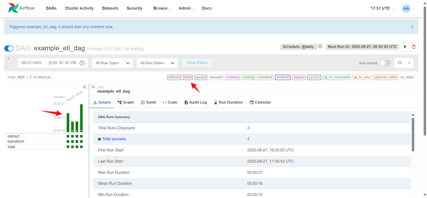The image size is (427, 198).
Task: Open the Run Duration tab
Action: click(x=228, y=103)
